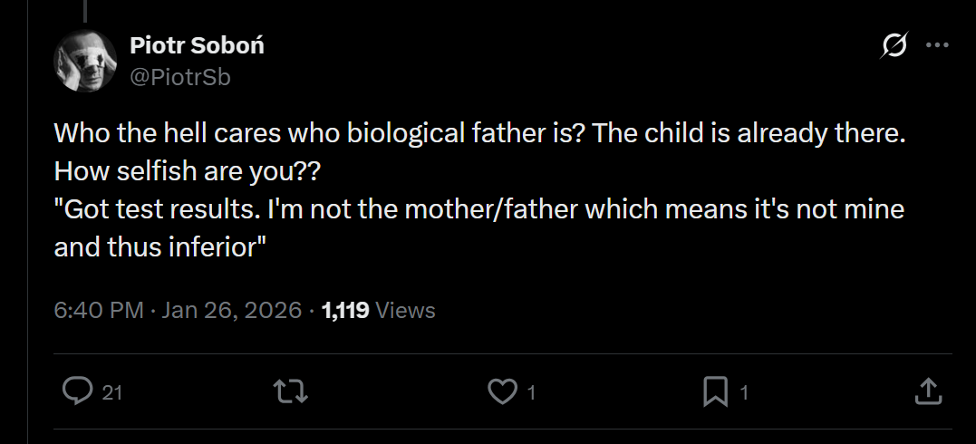The width and height of the screenshot is (976, 444).
Task: Click the reply count 21
Action: [x=111, y=392]
